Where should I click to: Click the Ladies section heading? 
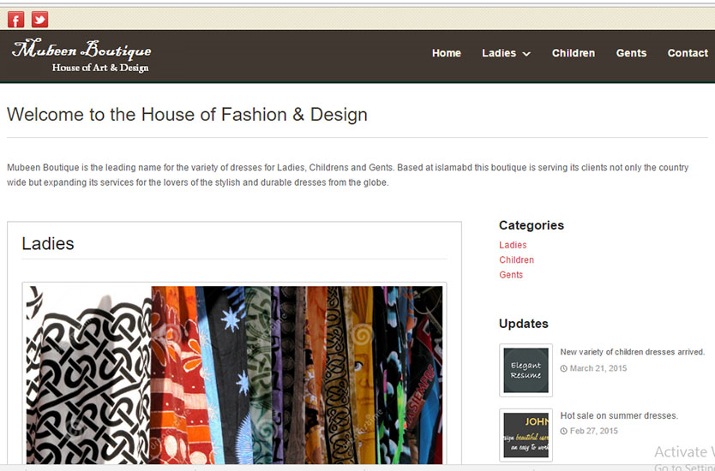[48, 243]
